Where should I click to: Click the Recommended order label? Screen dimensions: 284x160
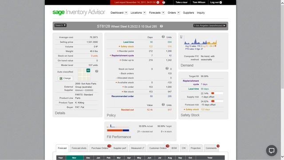[x=122, y=96]
